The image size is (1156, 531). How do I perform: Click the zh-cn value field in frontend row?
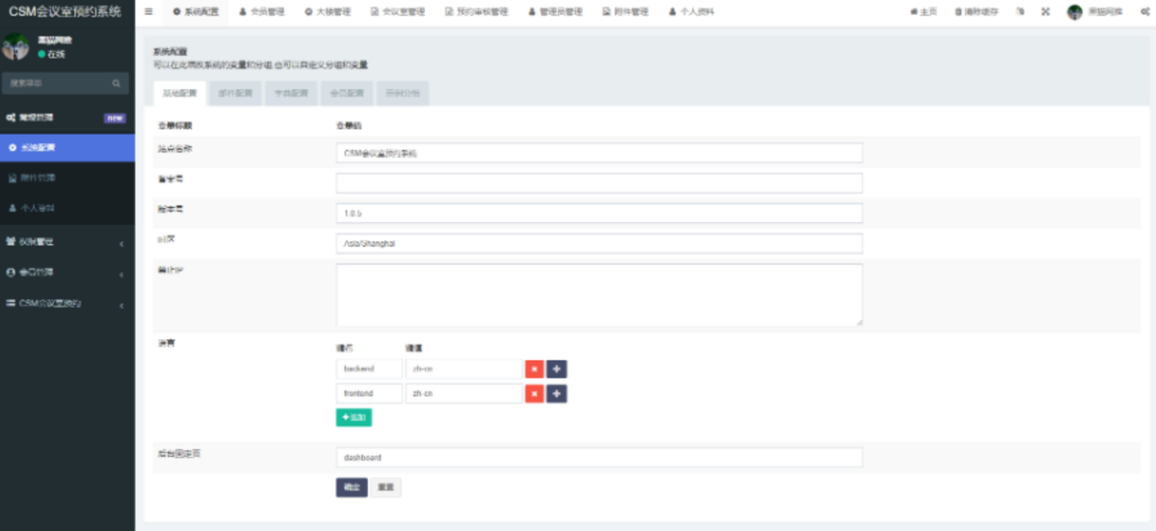(463, 393)
